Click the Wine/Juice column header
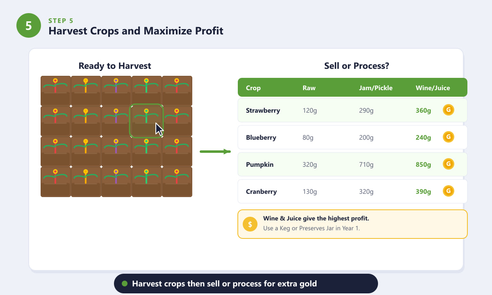 point(433,88)
